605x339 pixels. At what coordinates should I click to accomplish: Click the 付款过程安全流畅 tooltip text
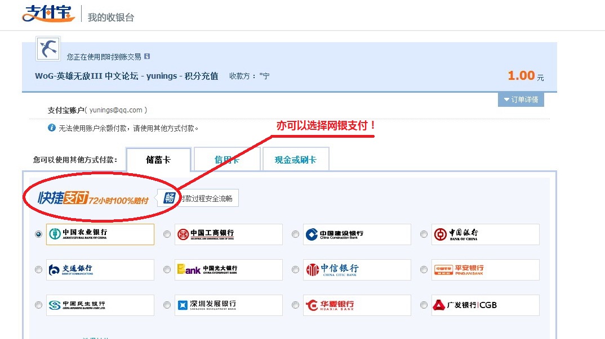coord(207,198)
